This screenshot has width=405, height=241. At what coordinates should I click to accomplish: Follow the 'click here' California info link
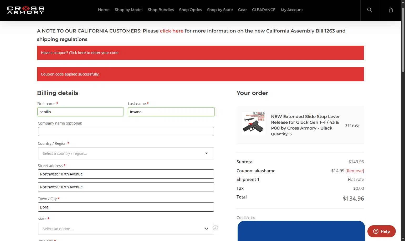172,31
